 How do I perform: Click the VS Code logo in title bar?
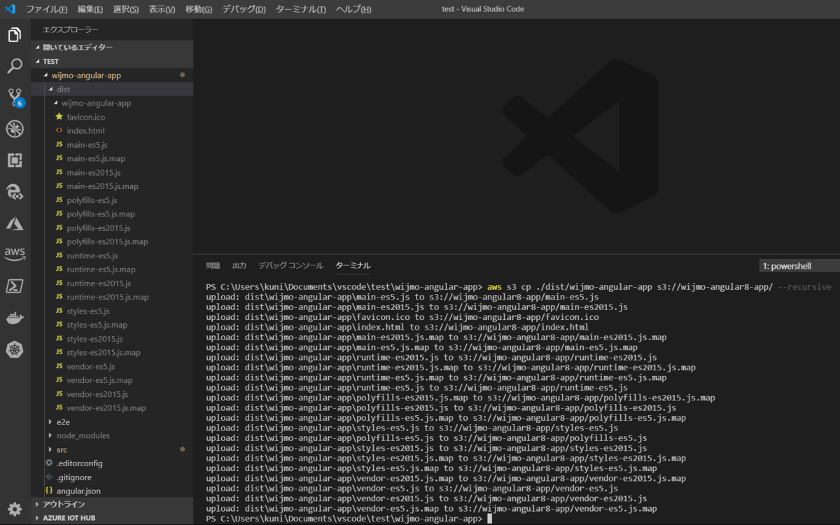[x=10, y=8]
